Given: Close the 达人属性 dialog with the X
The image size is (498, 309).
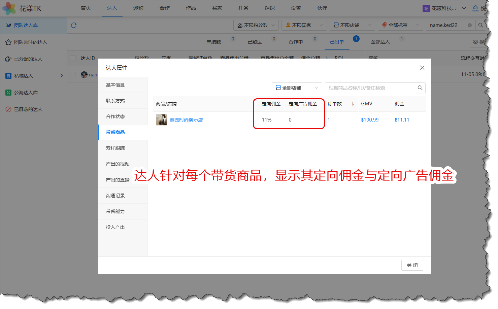Looking at the screenshot, I should (422, 68).
